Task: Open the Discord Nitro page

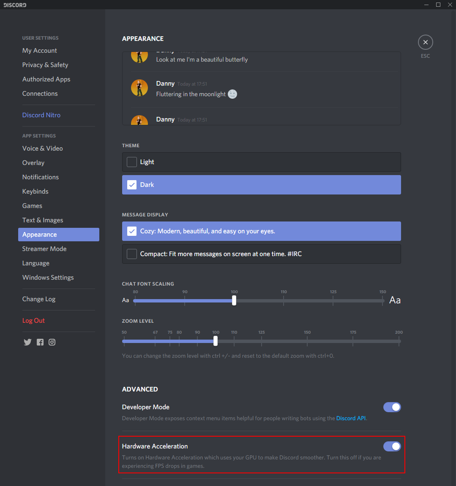Action: [x=41, y=115]
